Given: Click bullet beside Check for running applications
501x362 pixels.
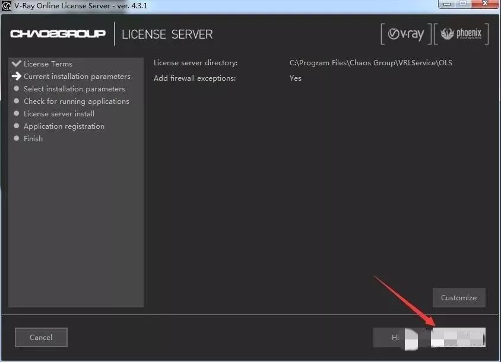Looking at the screenshot, I should [x=17, y=101].
